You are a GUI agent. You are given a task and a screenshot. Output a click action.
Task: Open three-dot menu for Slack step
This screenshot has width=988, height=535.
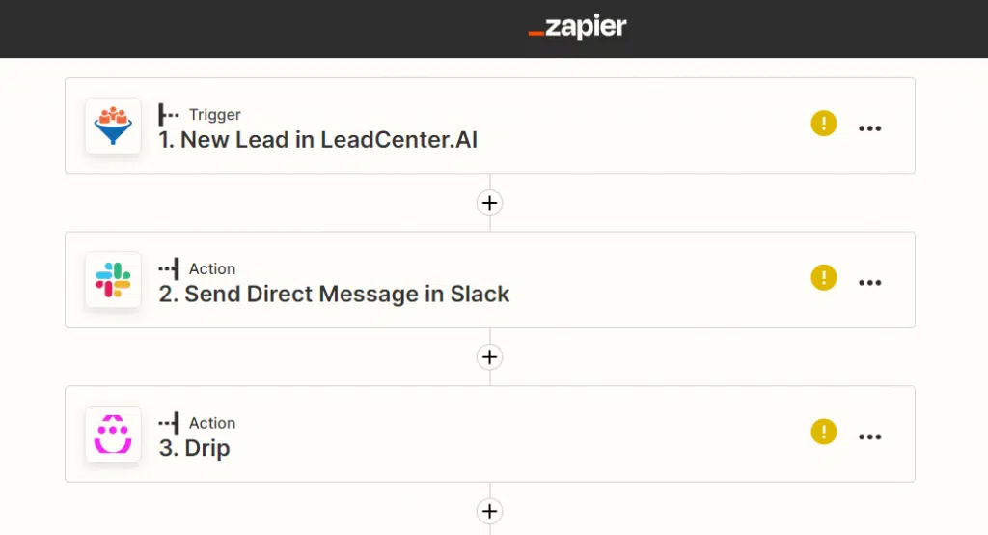point(869,283)
